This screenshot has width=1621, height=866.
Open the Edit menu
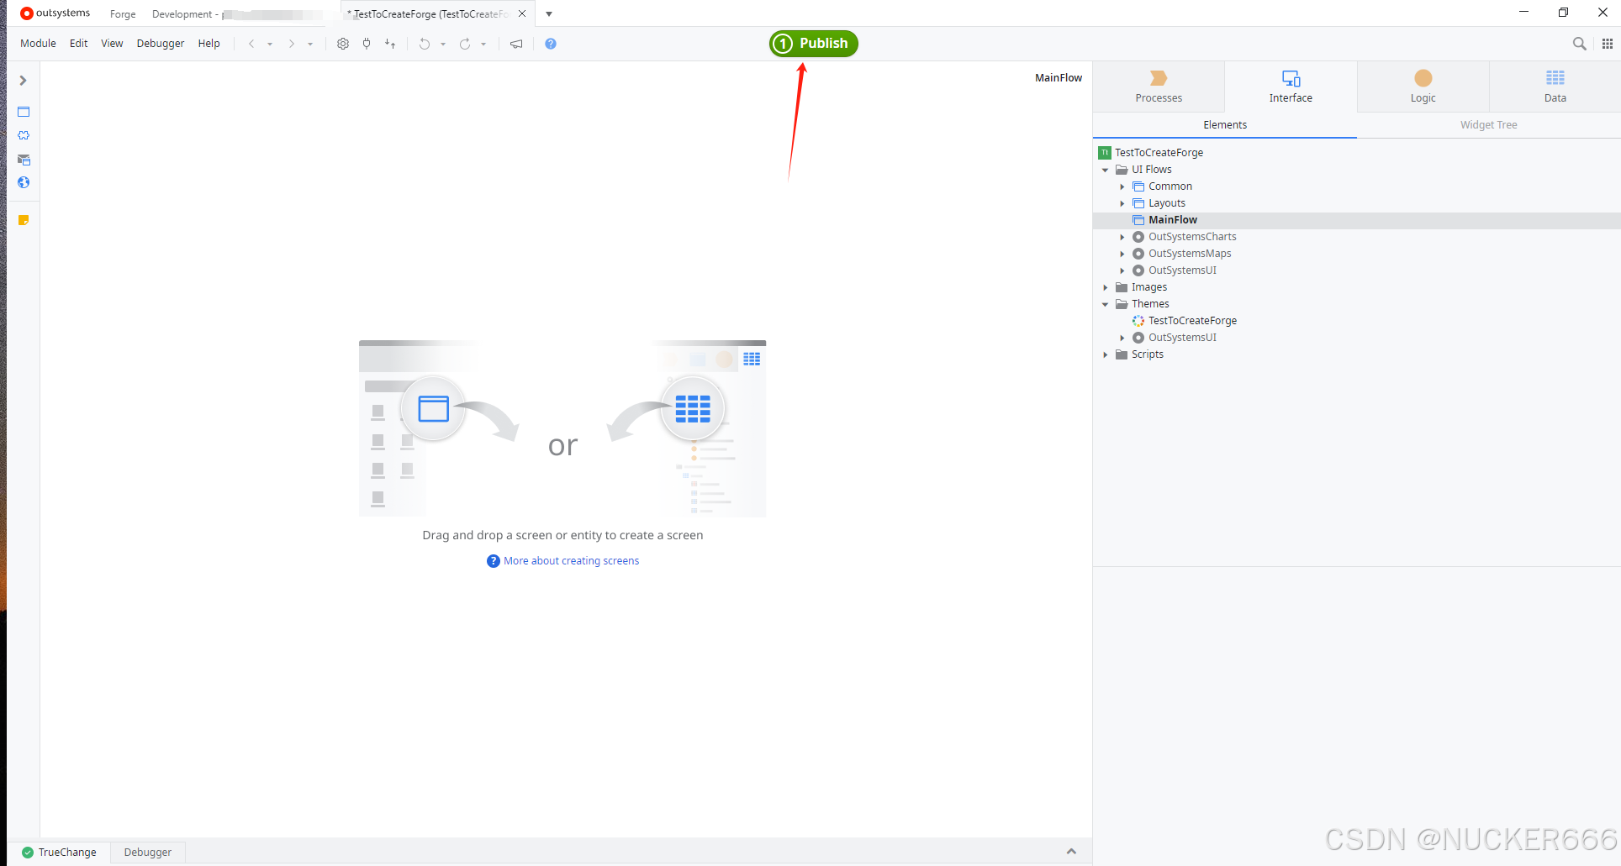click(78, 44)
